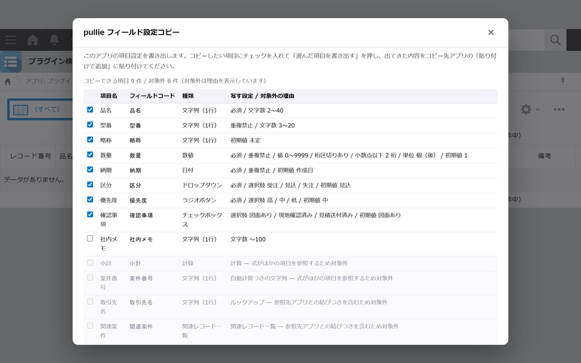Click the search magnifier icon in header

555,40
